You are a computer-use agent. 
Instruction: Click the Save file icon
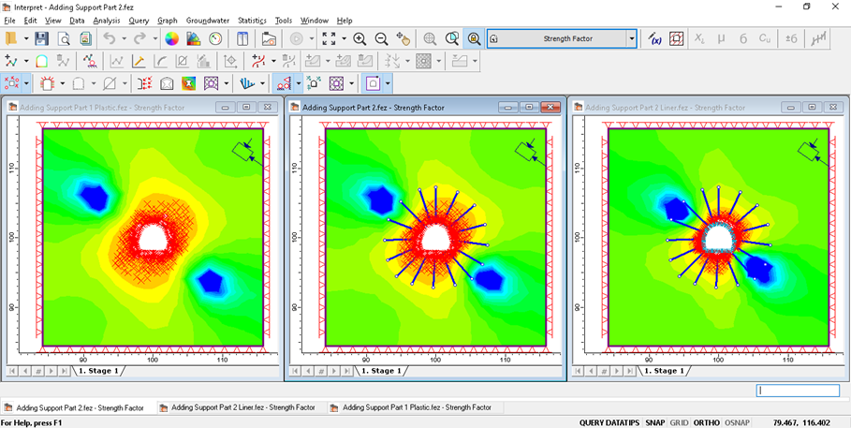[41, 39]
